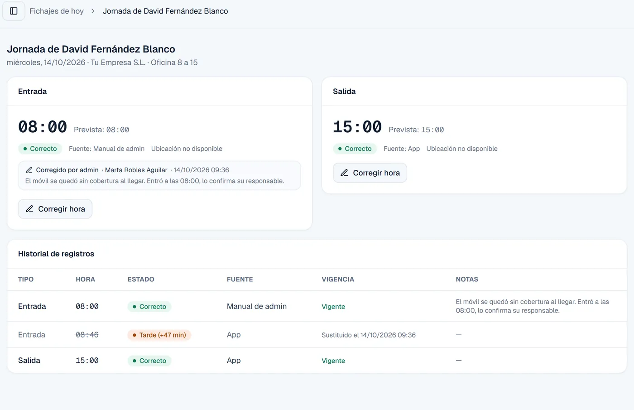
Task: Click Manual de admin in history table
Action: (257, 306)
